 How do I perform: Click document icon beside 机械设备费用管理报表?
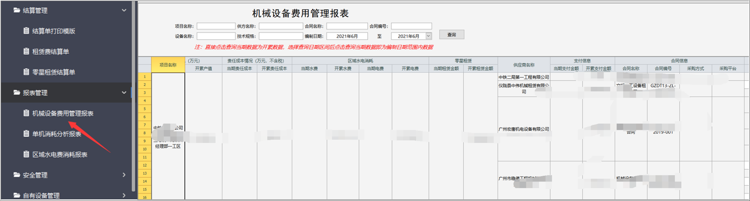coord(26,114)
